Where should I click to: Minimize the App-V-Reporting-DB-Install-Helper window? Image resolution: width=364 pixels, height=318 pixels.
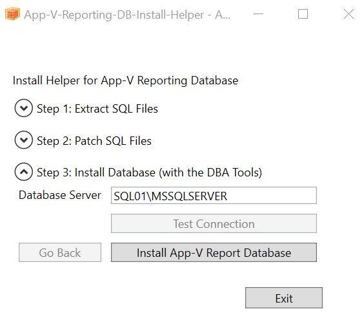258,14
